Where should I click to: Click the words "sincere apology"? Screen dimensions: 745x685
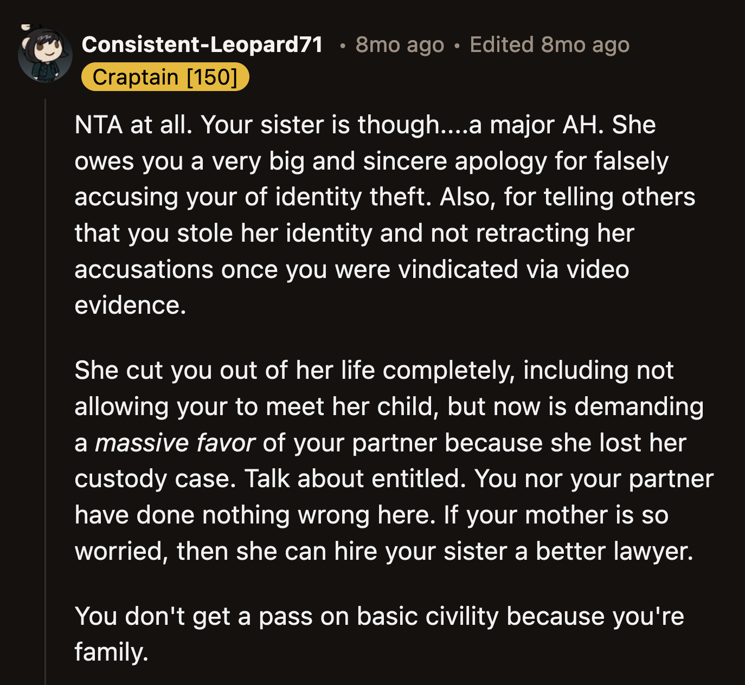459,161
